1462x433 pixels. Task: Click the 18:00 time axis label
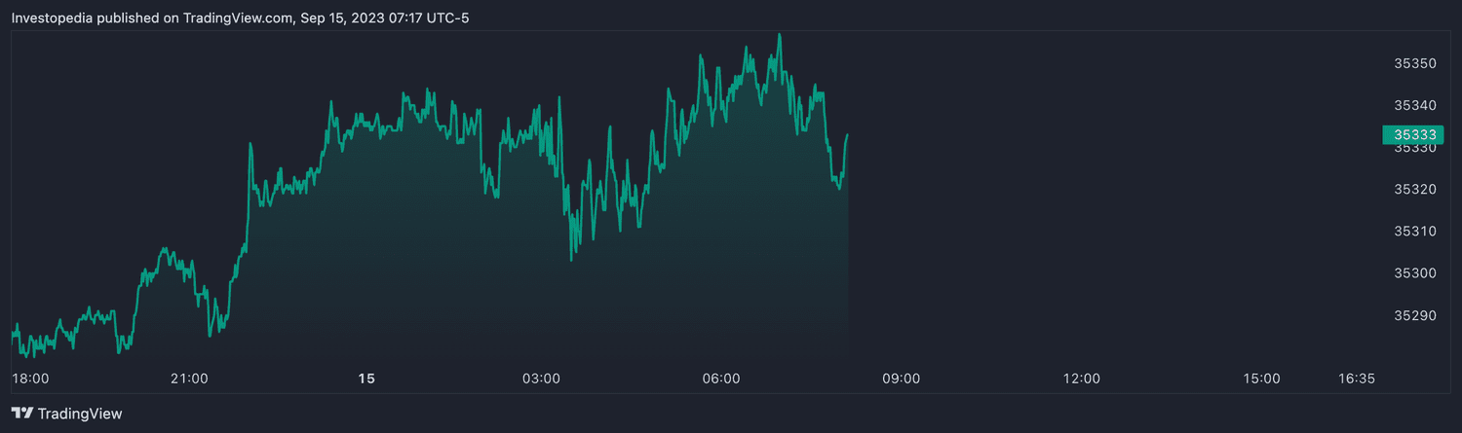[29, 379]
